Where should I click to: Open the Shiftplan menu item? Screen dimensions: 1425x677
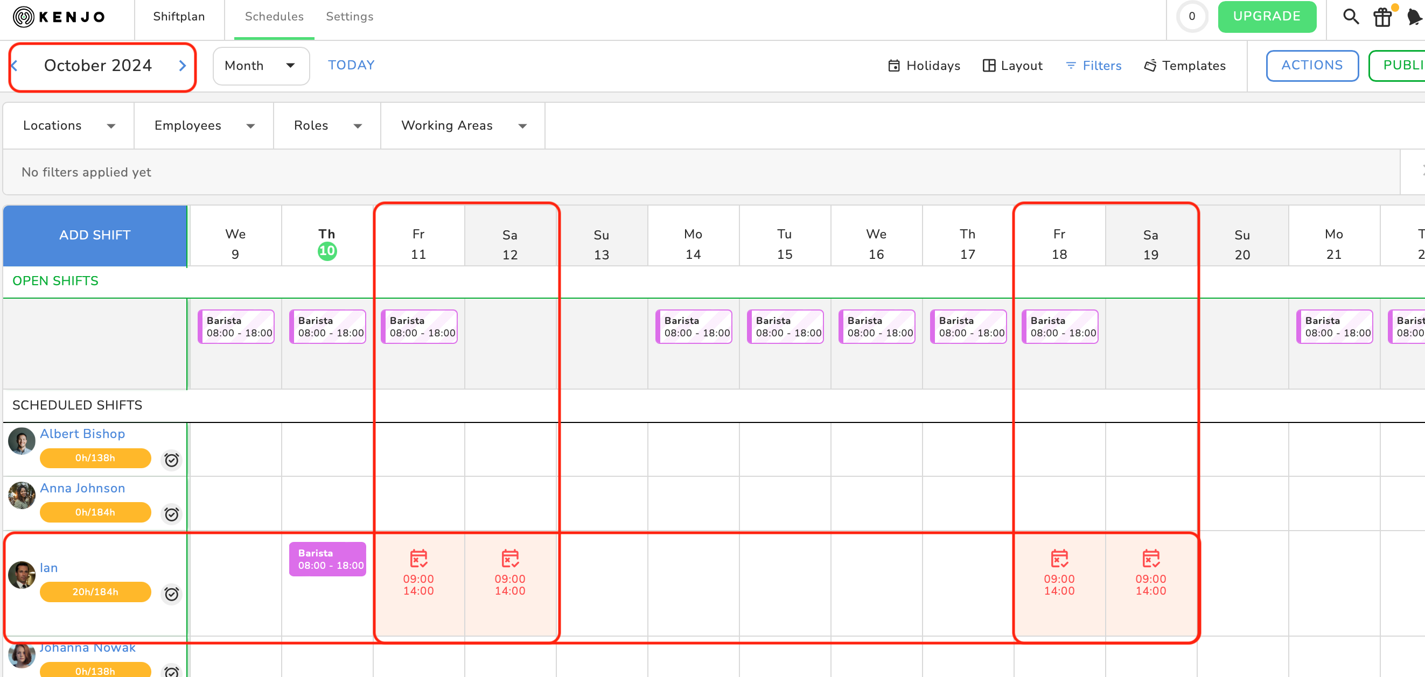click(179, 17)
